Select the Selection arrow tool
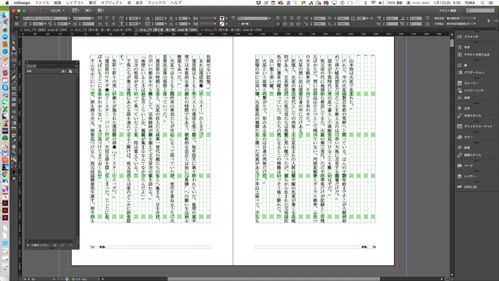The image size is (499, 281). 14,37
